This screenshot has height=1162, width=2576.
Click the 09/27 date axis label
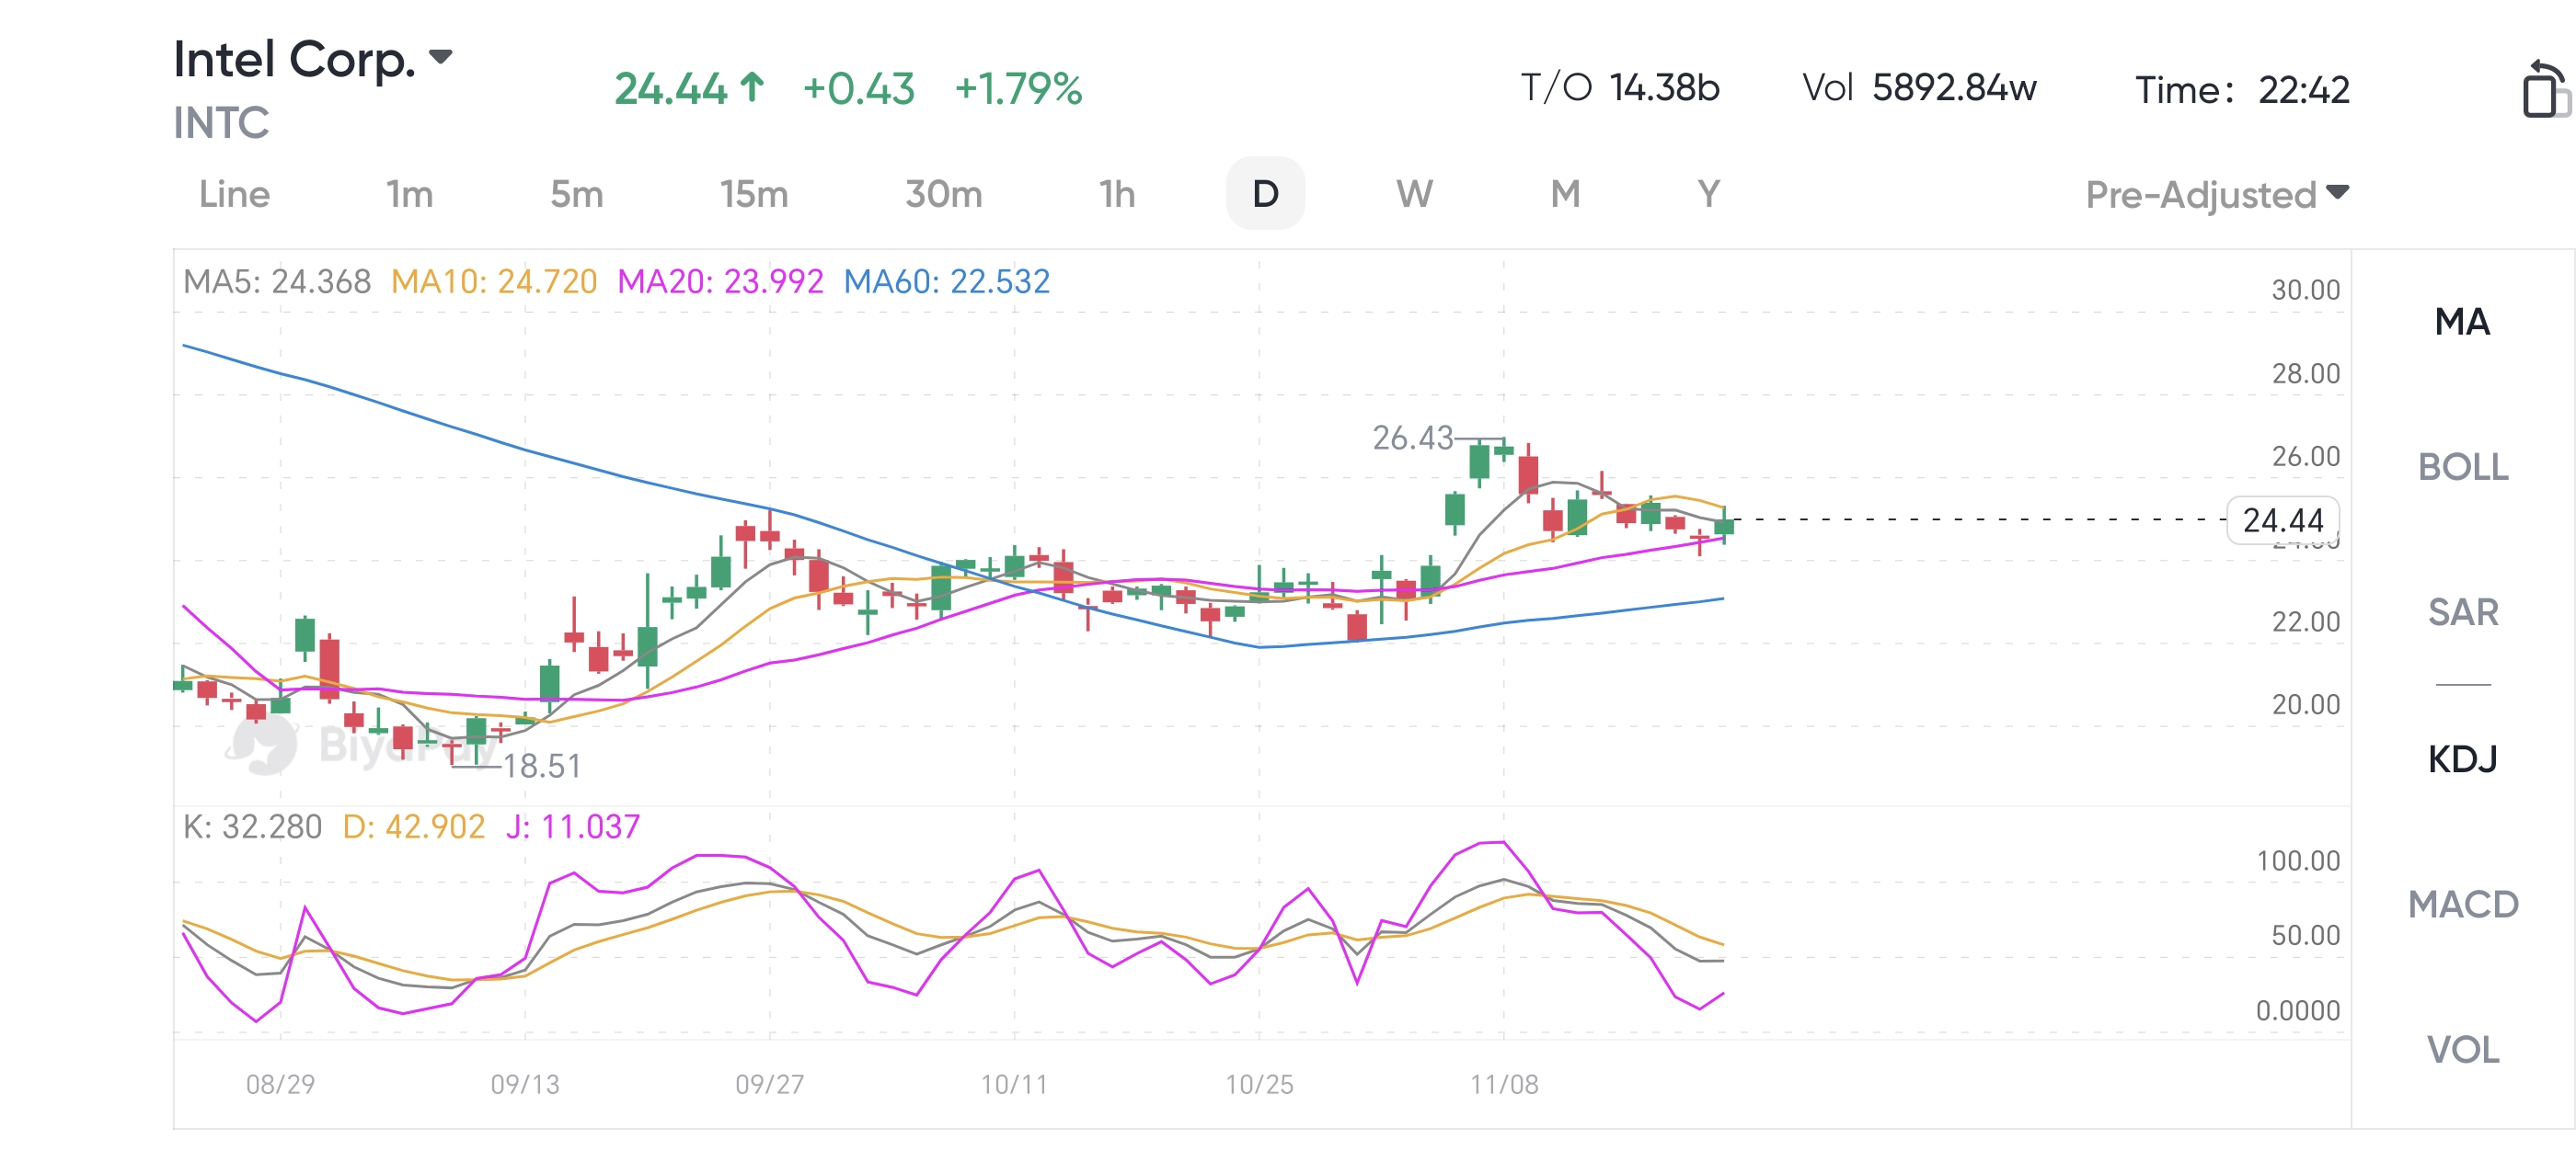click(x=769, y=1084)
